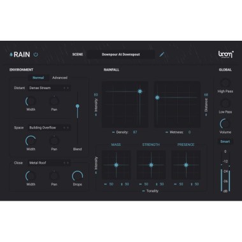Click the Boom Library logo

[x=226, y=54]
